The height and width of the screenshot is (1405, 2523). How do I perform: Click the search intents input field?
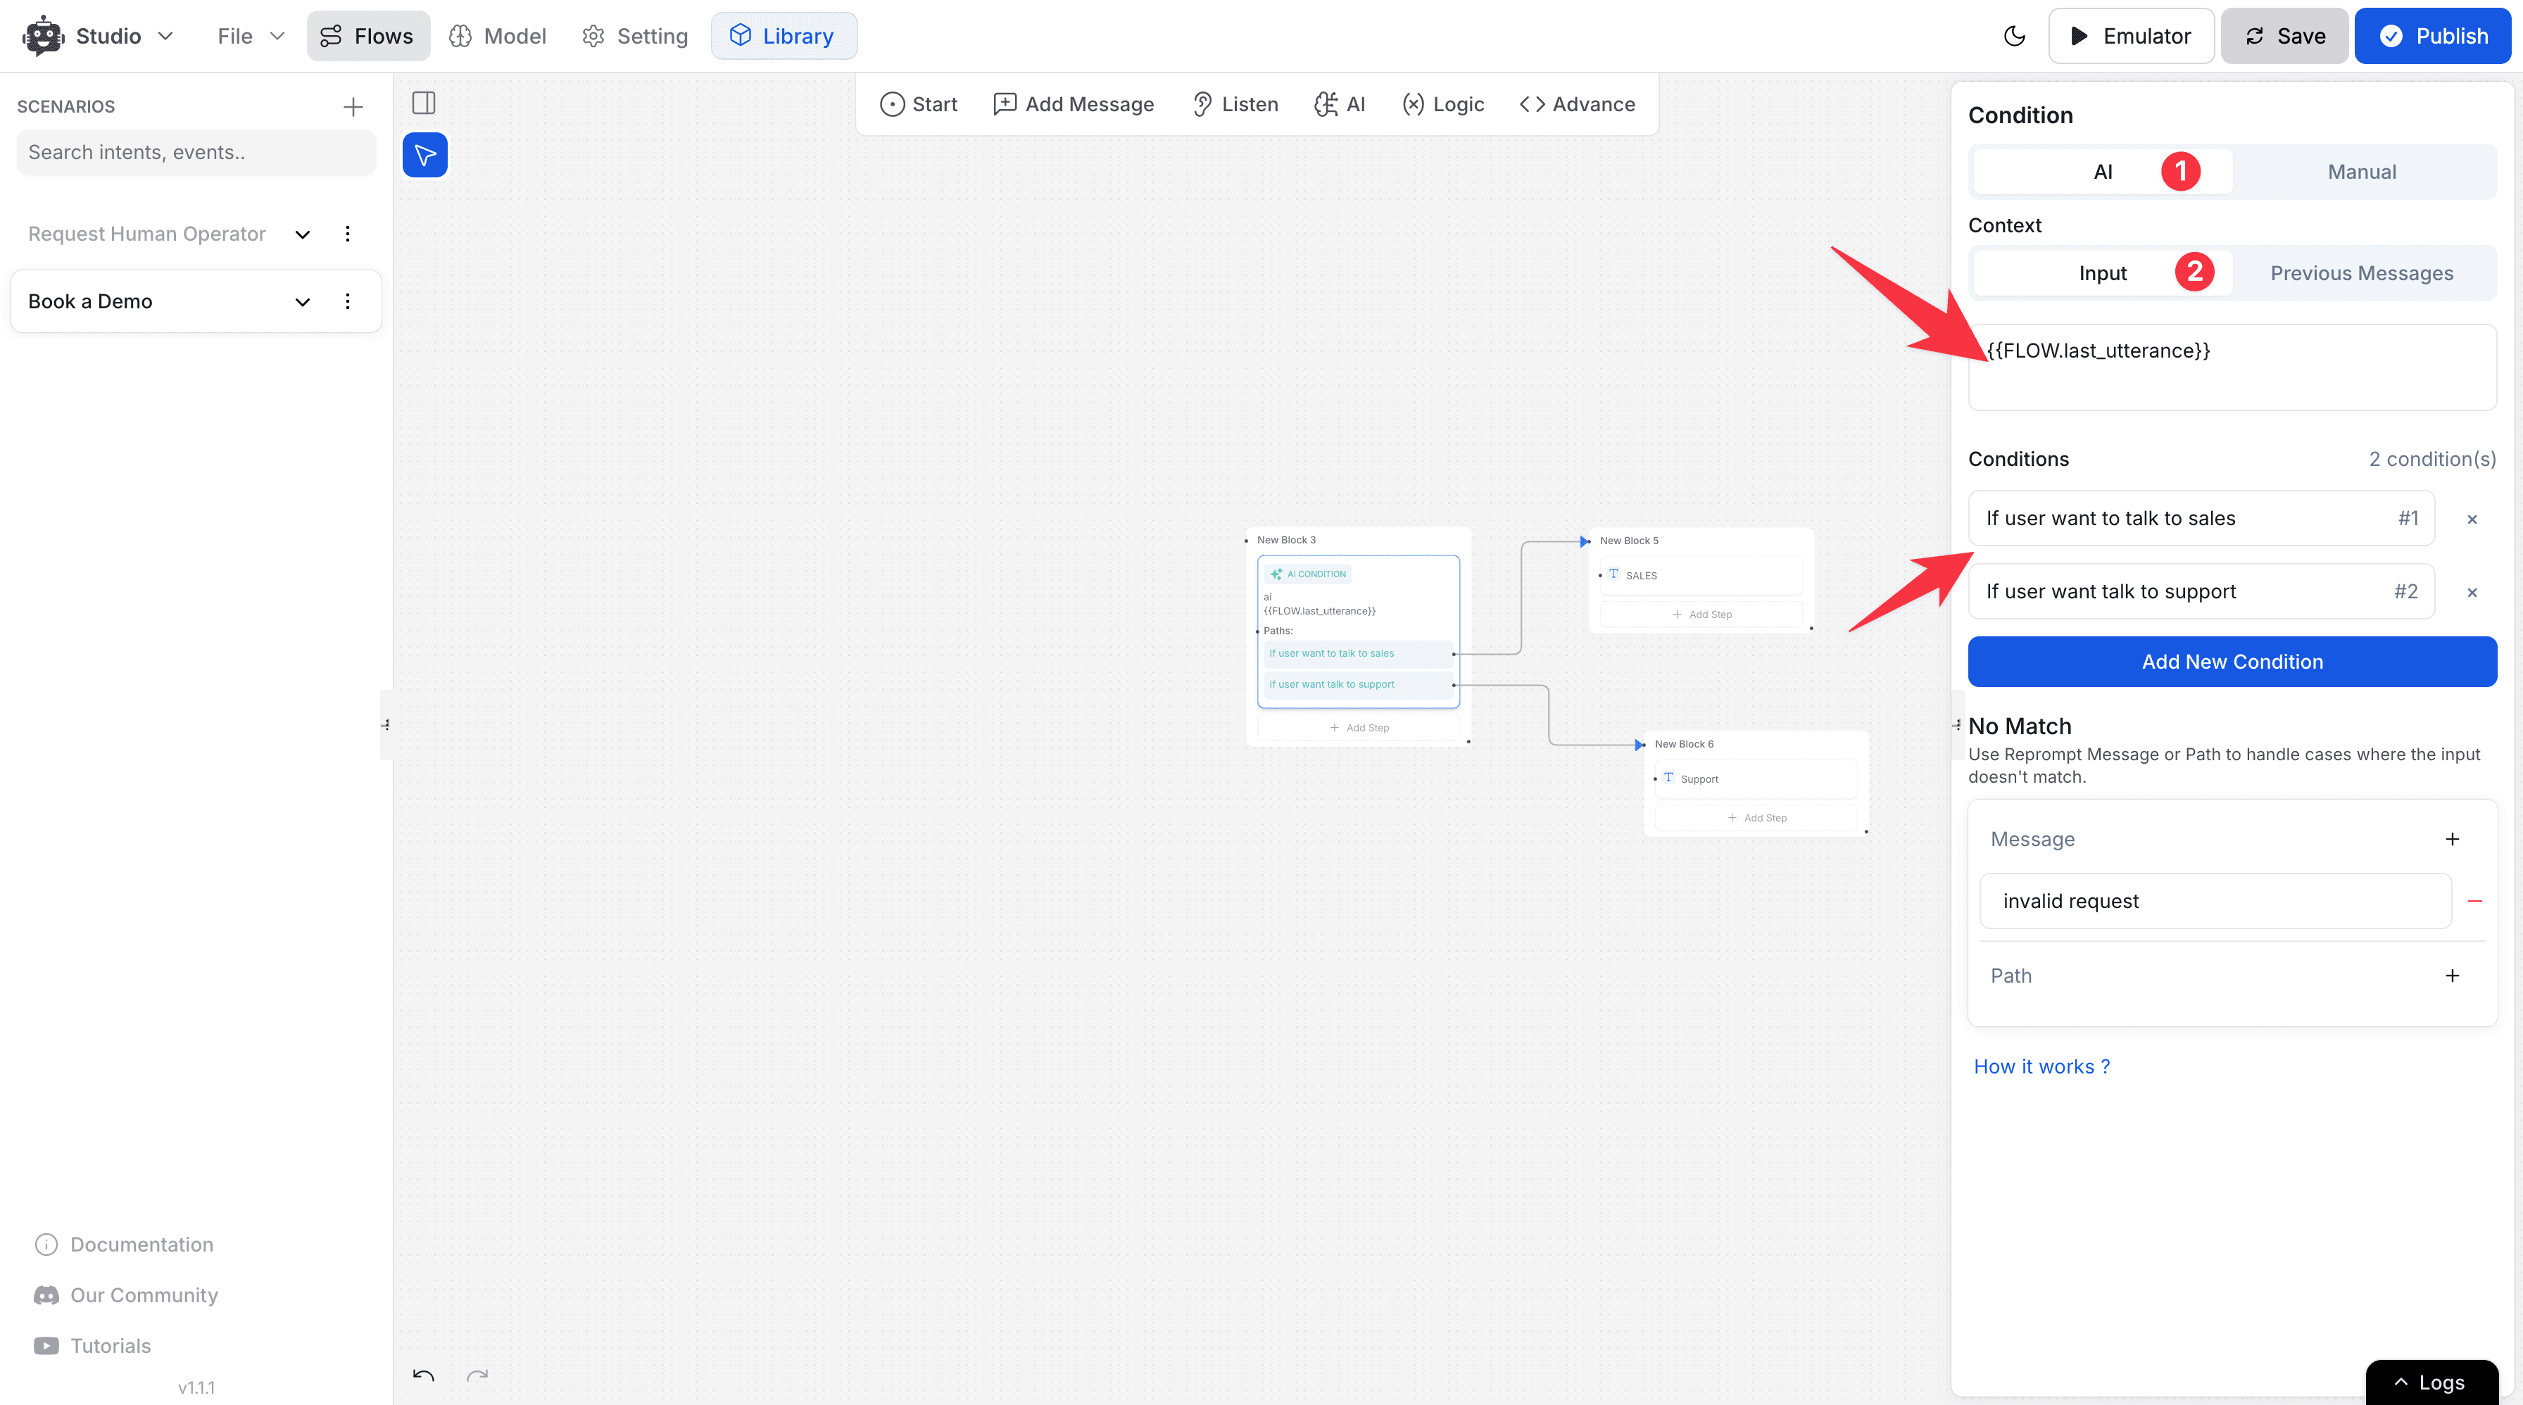coord(196,153)
